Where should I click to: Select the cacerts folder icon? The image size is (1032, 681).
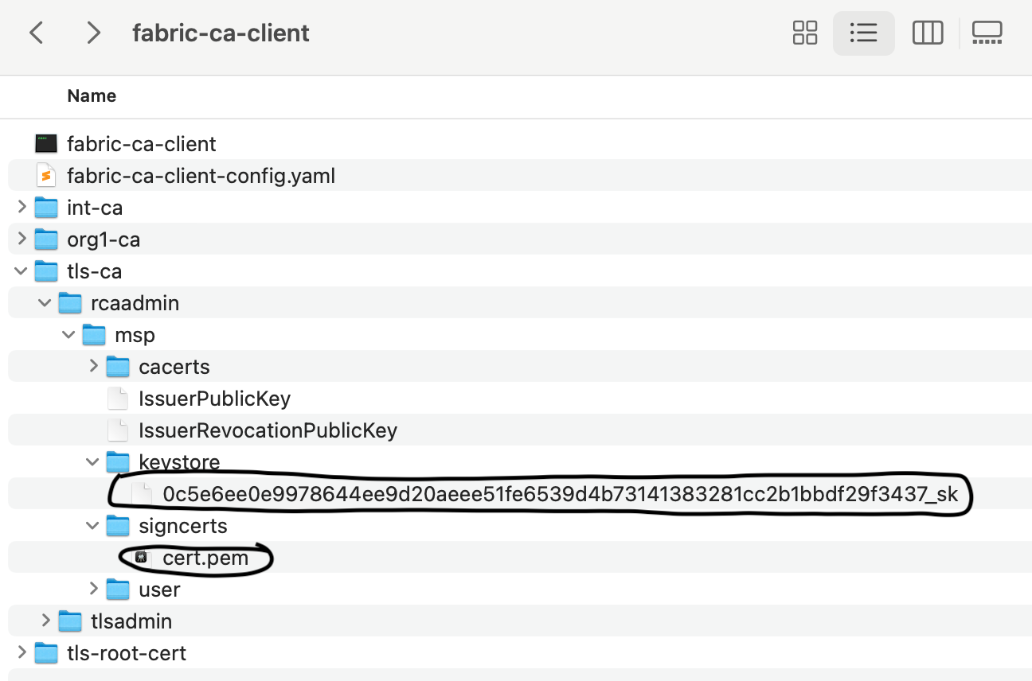(118, 367)
